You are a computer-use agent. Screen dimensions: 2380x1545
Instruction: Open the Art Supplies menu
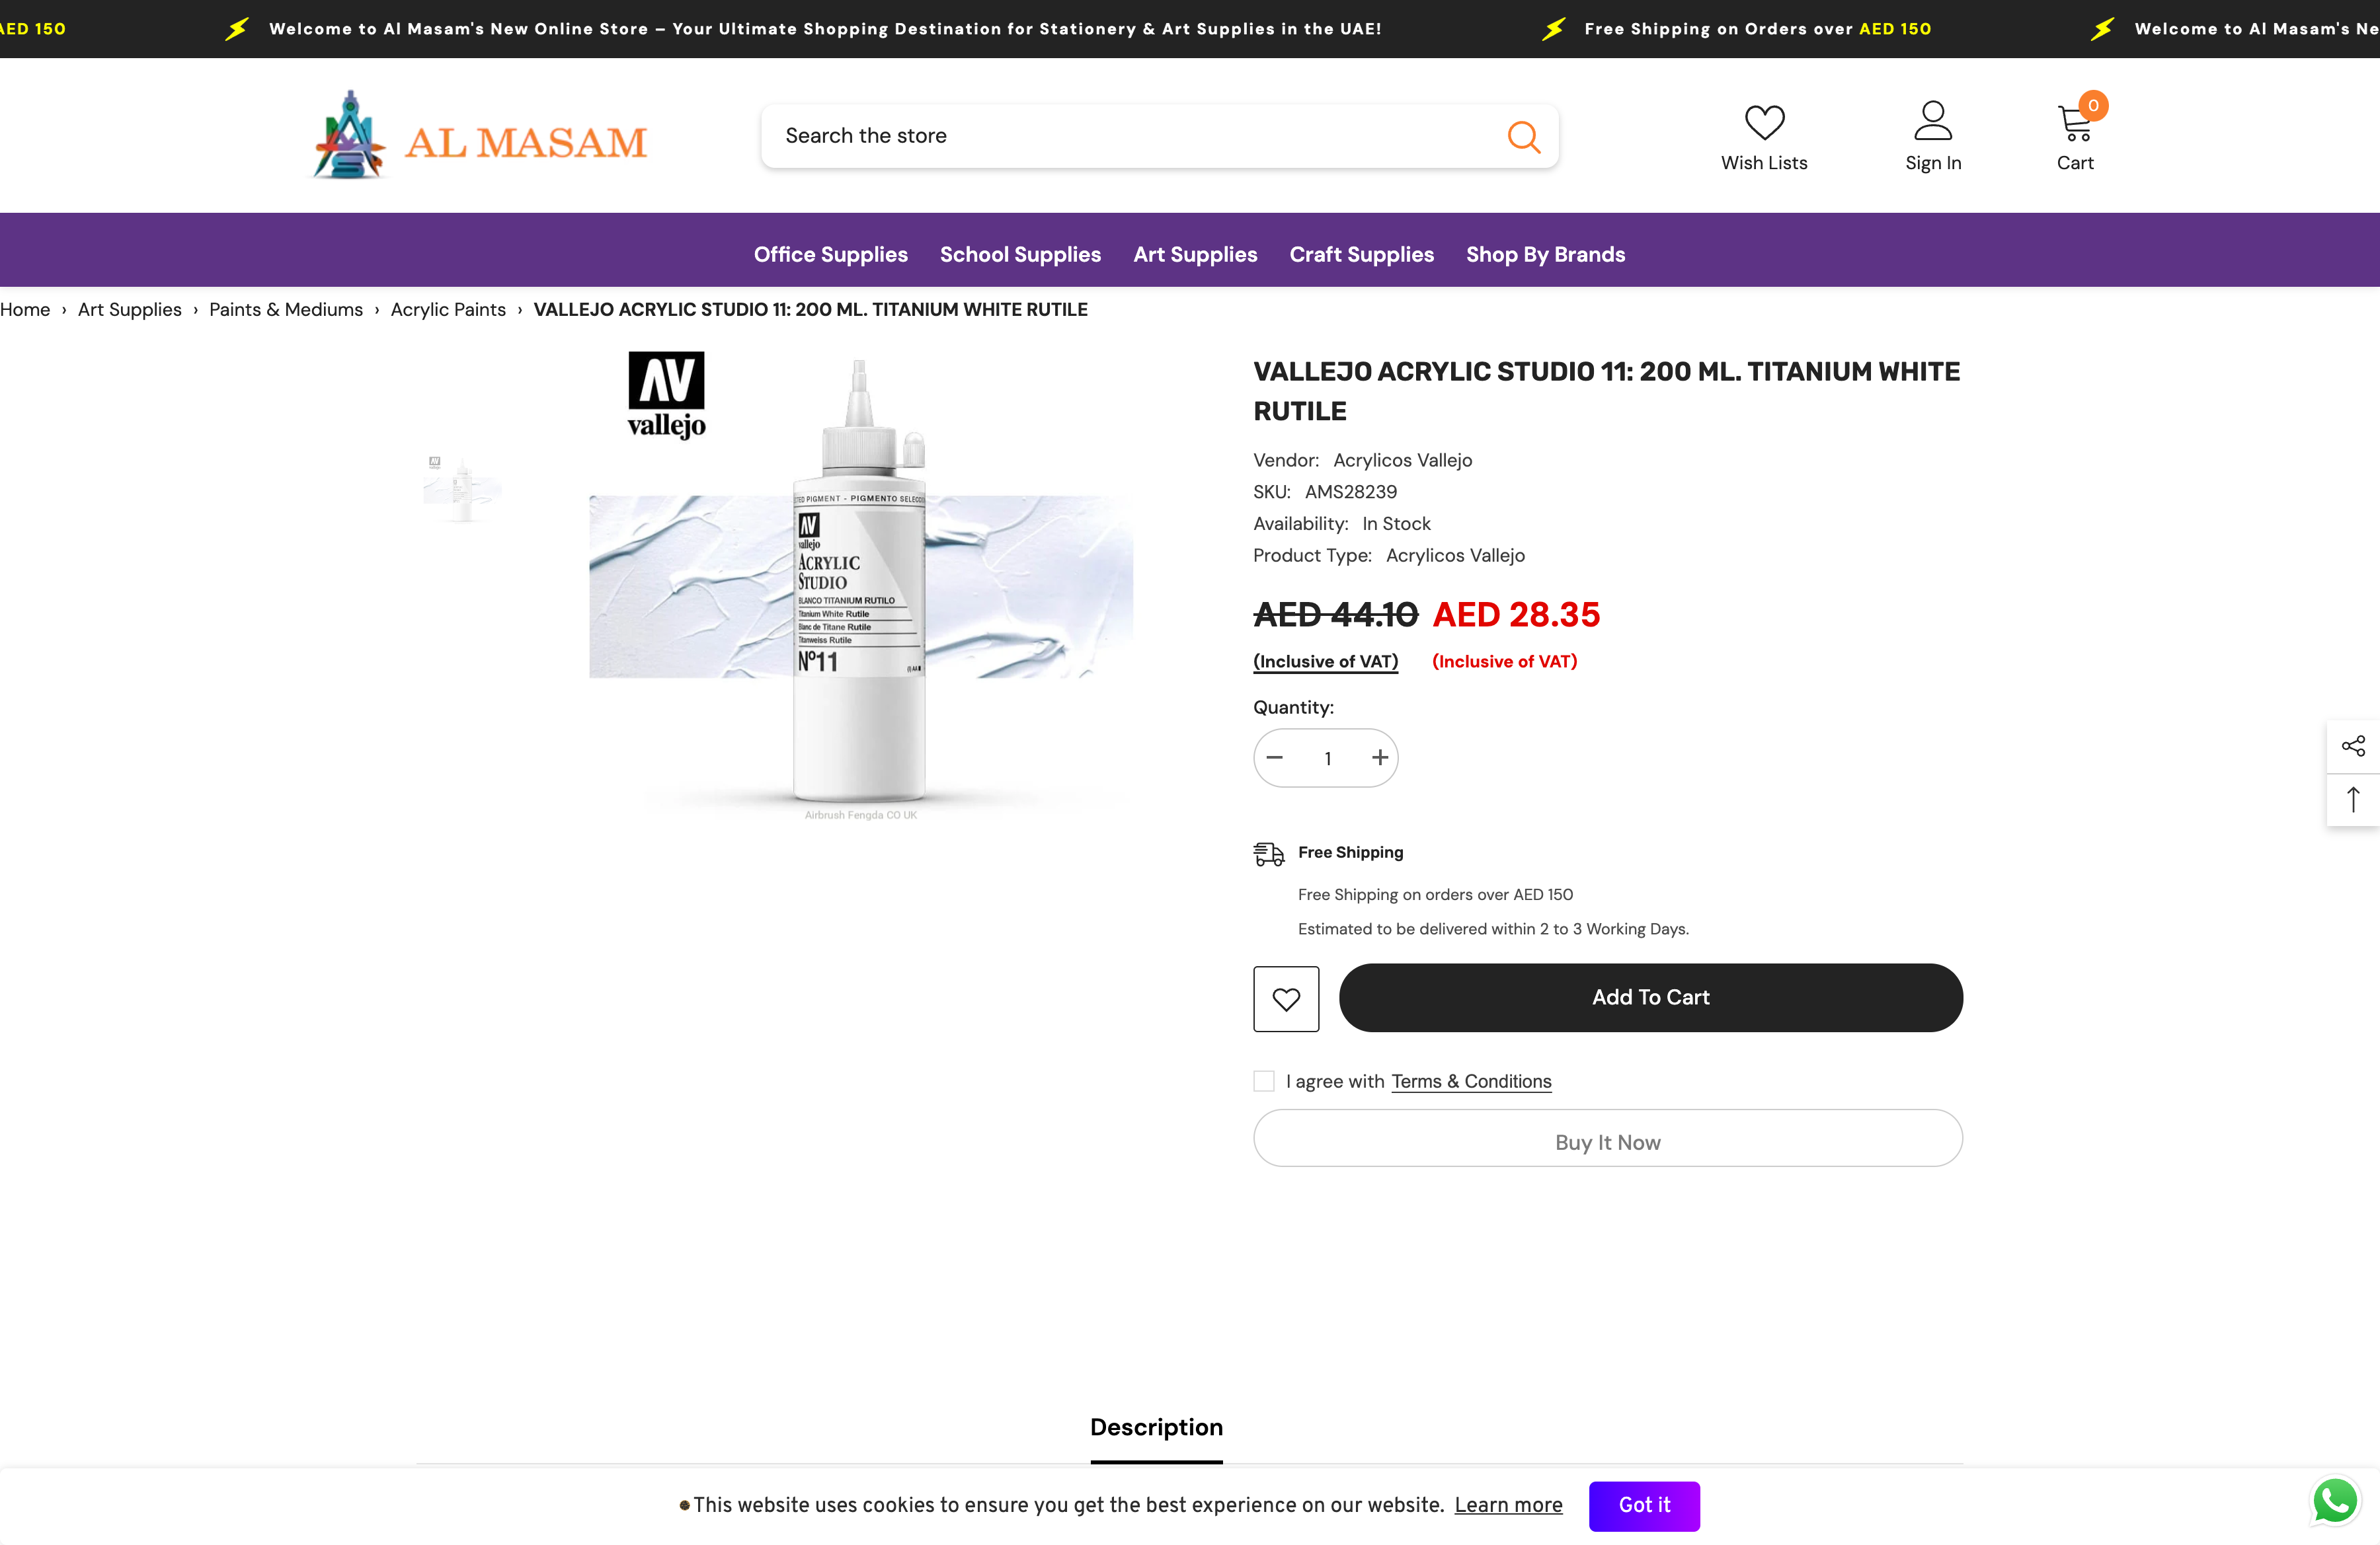[1195, 255]
